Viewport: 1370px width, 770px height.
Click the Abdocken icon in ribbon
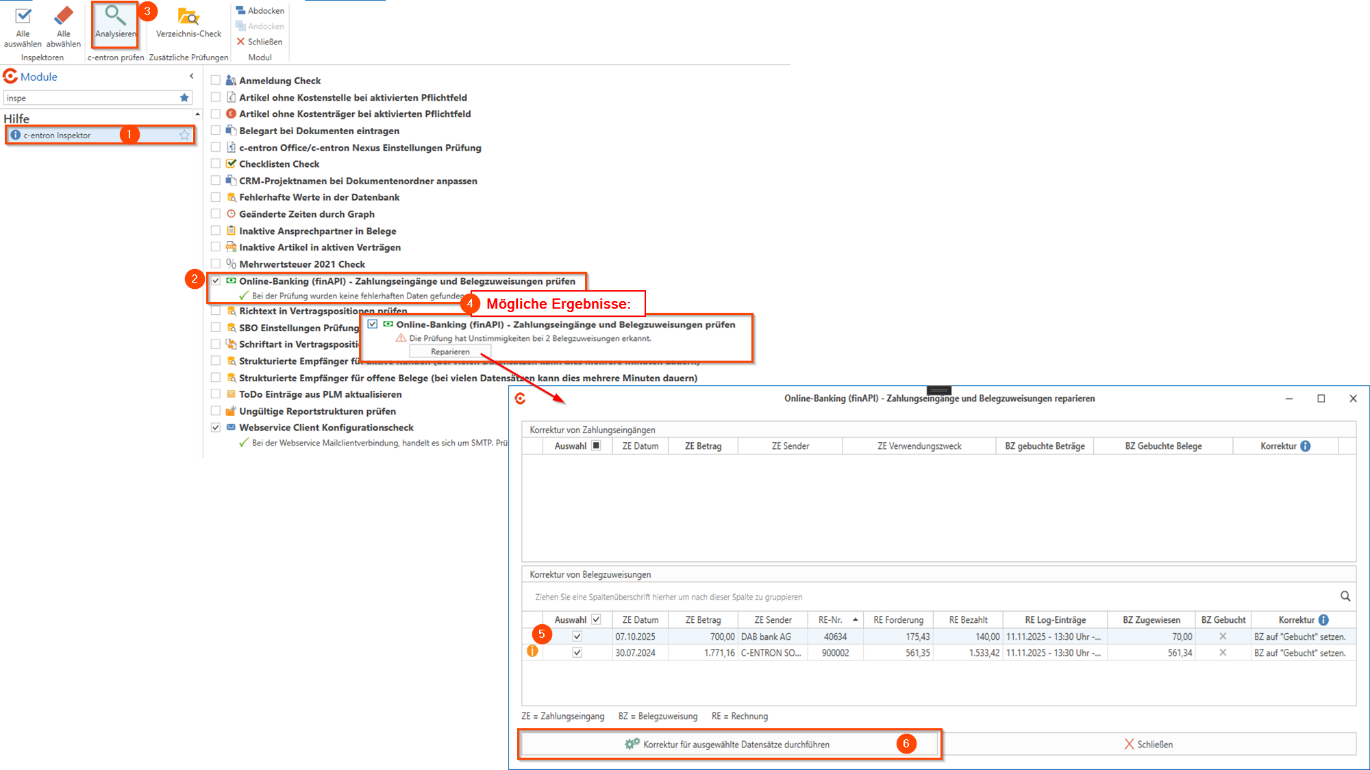241,10
